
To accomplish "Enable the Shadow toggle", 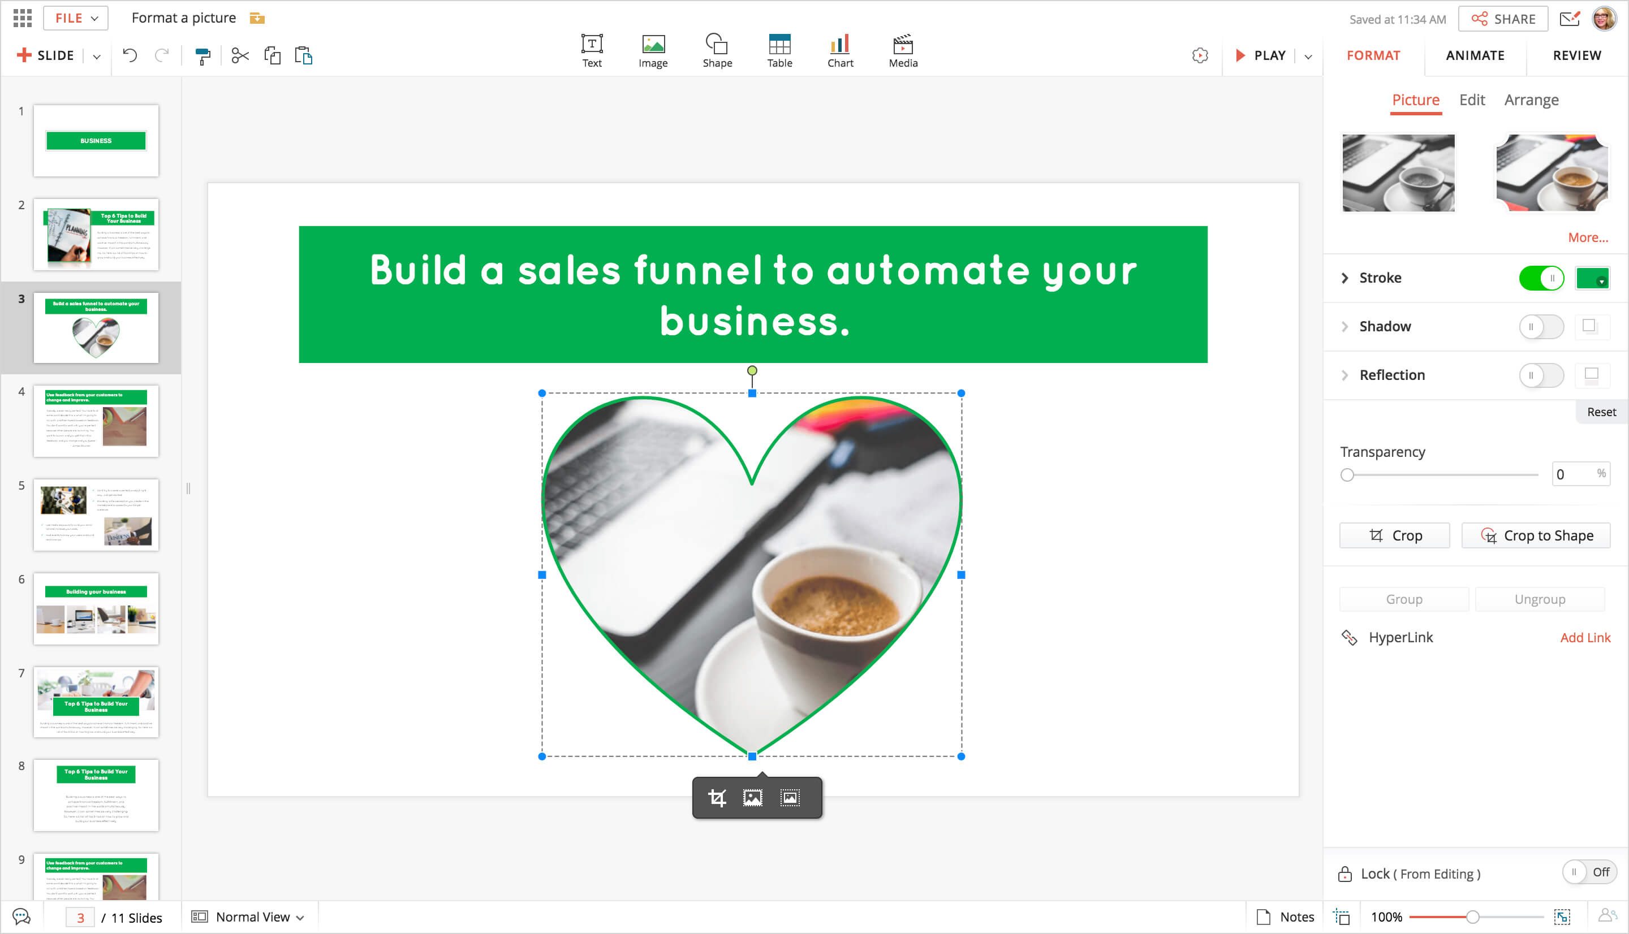I will click(1541, 327).
